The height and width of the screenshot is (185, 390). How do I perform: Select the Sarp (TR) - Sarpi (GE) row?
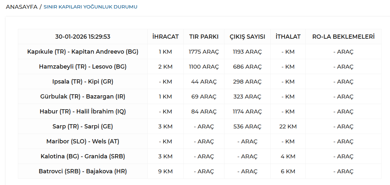coord(83,126)
